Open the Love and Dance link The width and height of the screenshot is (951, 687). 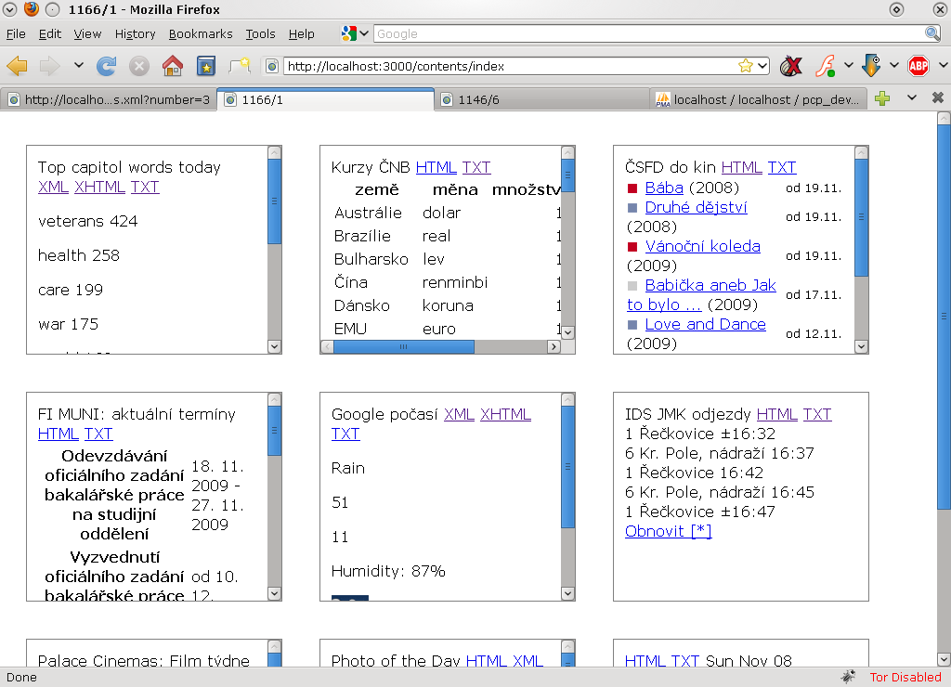[x=706, y=324]
